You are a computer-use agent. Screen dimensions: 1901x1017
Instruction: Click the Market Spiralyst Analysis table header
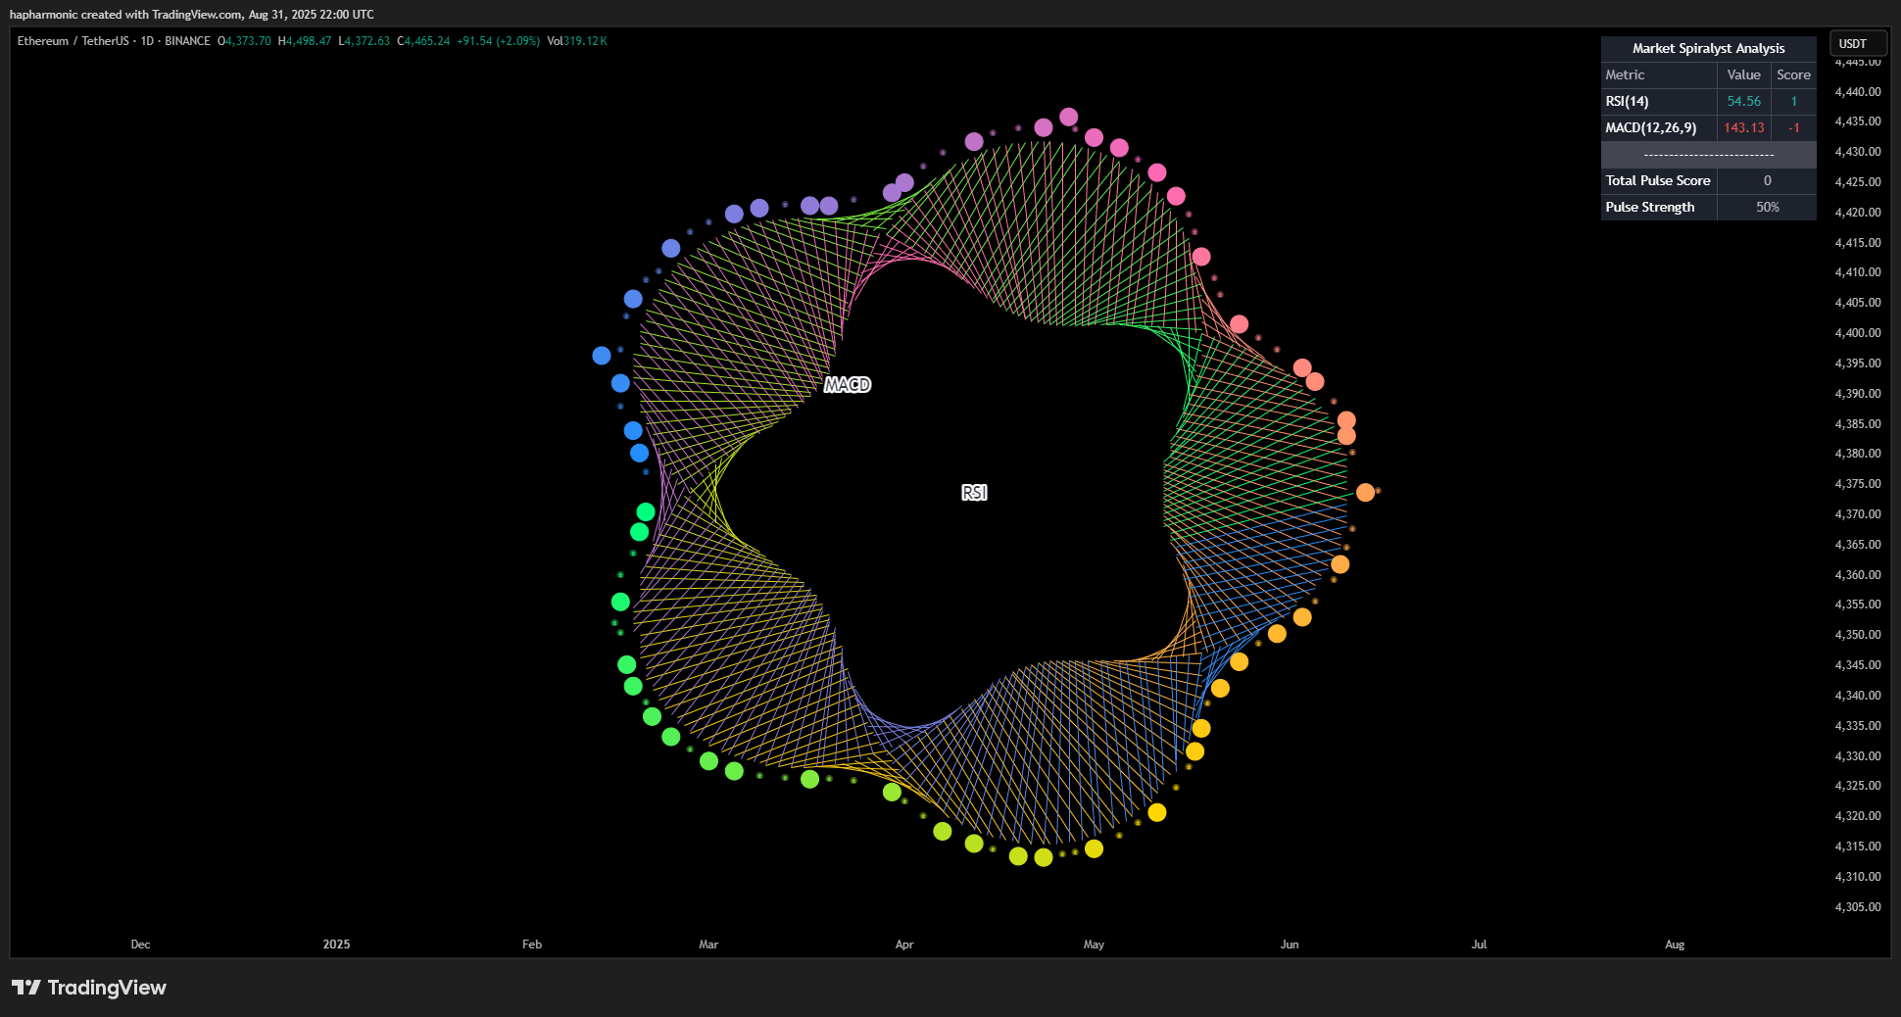[1708, 49]
